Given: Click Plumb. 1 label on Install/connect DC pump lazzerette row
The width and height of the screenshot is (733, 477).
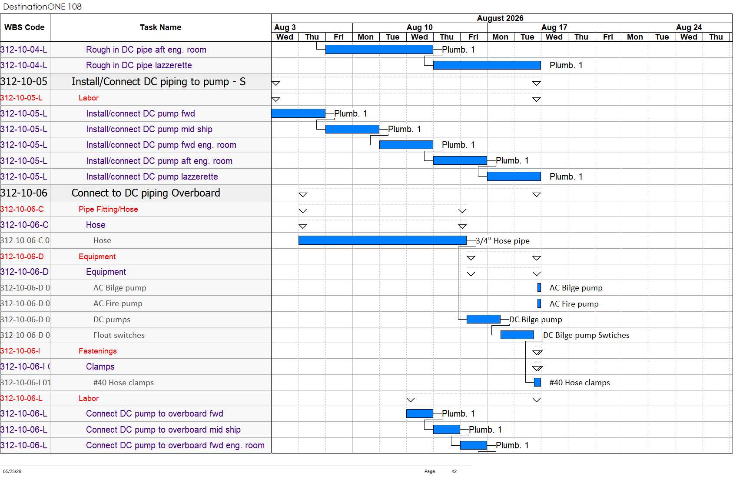Looking at the screenshot, I should click(566, 177).
